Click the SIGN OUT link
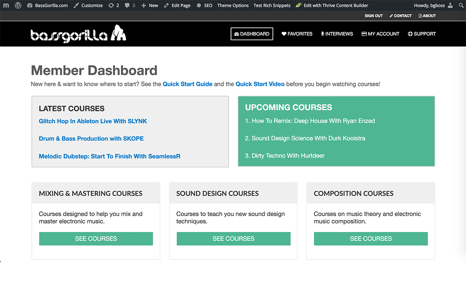 (x=374, y=16)
